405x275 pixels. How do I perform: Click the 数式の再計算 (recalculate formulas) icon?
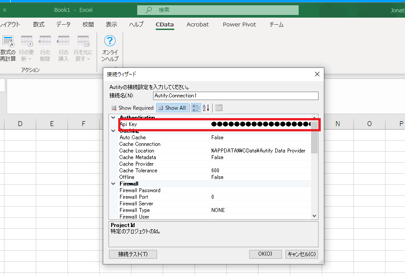(7, 42)
